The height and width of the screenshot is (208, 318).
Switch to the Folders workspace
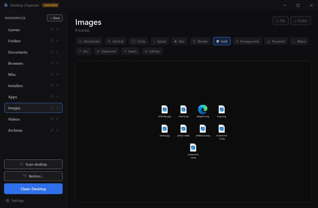coord(33,41)
